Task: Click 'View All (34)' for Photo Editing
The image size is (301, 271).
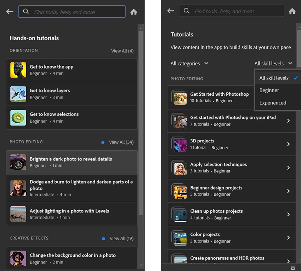Action: 121,142
